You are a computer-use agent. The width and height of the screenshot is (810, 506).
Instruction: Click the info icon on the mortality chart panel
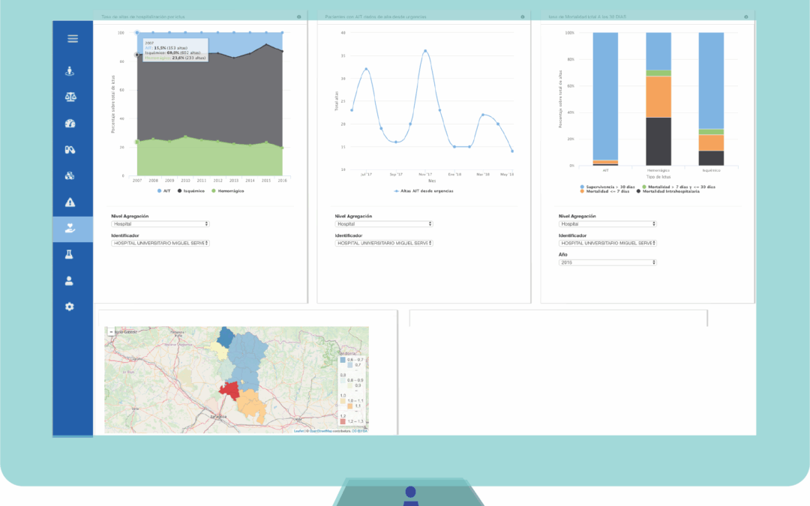point(746,16)
